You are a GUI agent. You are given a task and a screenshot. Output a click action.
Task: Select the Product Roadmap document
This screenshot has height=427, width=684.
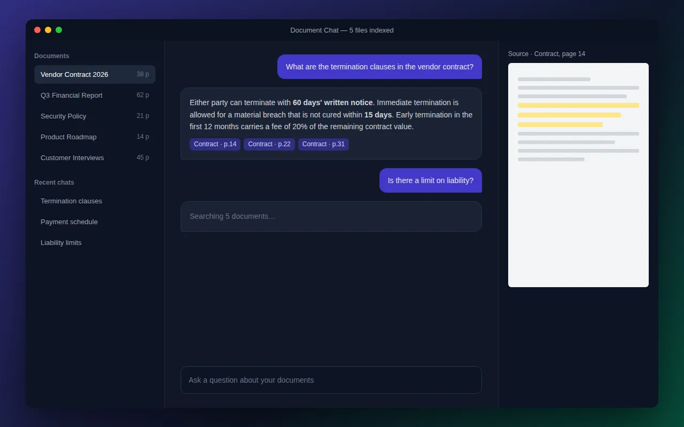tap(95, 137)
